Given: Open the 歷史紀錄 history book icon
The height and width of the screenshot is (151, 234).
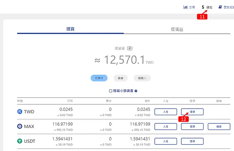Looking at the screenshot, I should coord(220,7).
